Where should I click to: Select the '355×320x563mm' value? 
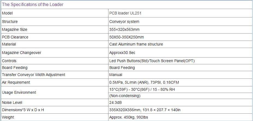124,30
